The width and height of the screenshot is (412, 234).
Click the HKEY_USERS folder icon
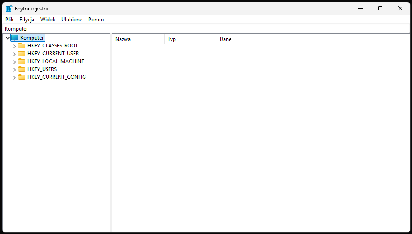pos(22,69)
